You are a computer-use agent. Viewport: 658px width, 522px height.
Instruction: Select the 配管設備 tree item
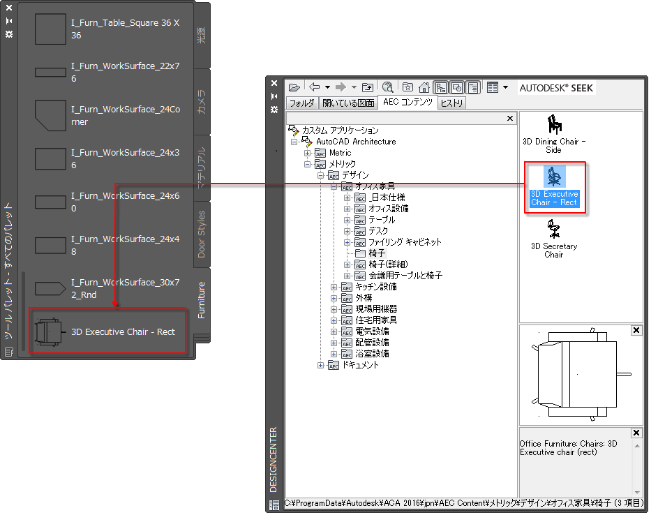(x=372, y=343)
